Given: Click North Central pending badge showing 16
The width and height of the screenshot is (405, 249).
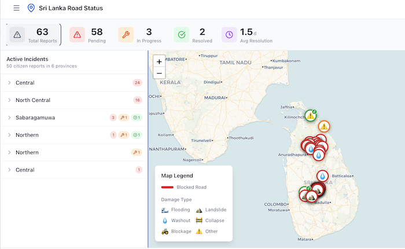Looking at the screenshot, I should [137, 100].
